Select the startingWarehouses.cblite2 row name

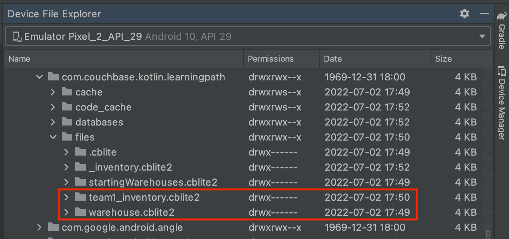coord(153,182)
